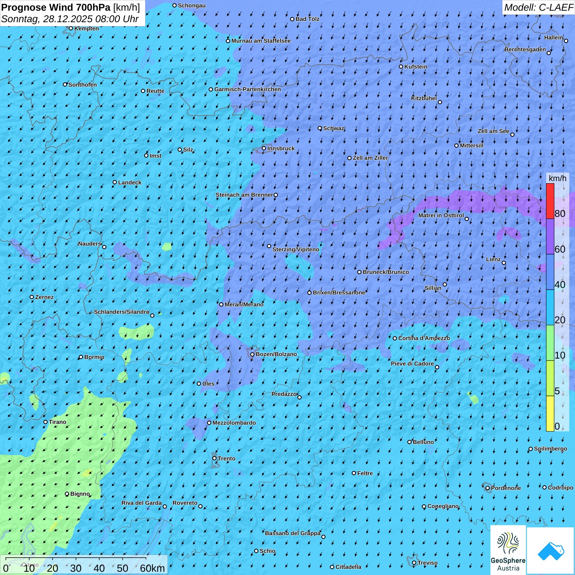Click the Bad Tölz label
This screenshot has height=575, width=575.
pos(307,19)
